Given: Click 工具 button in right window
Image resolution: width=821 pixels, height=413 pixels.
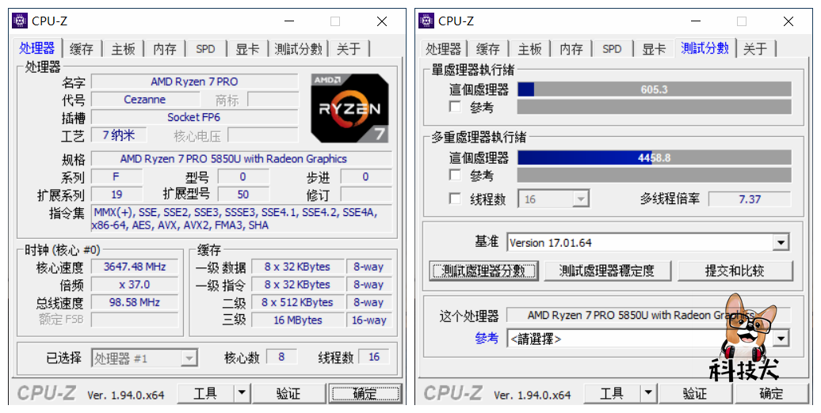Looking at the screenshot, I should (612, 392).
